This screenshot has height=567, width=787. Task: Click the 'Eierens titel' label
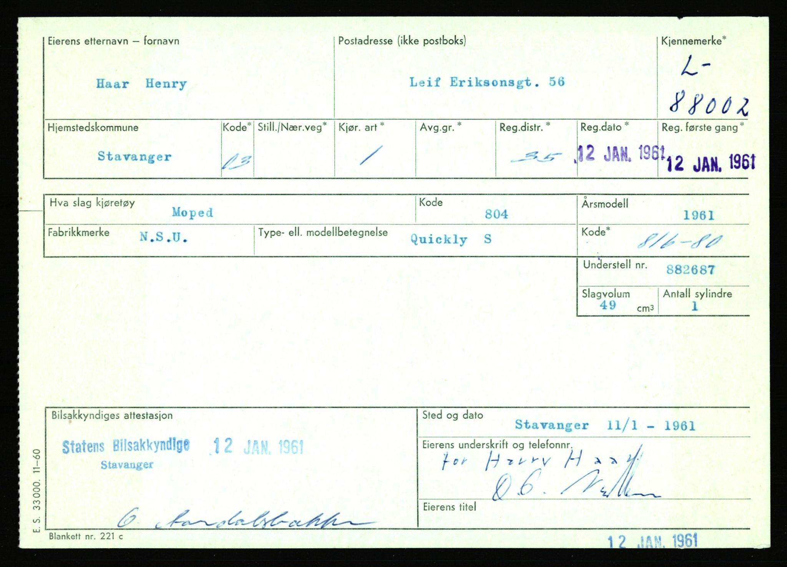449,507
